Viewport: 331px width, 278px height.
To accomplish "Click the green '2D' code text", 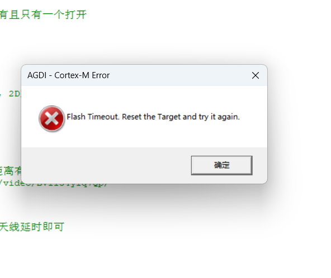I will click(x=15, y=94).
